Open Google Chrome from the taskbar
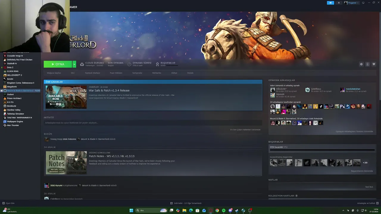381x214 pixels. (217, 210)
